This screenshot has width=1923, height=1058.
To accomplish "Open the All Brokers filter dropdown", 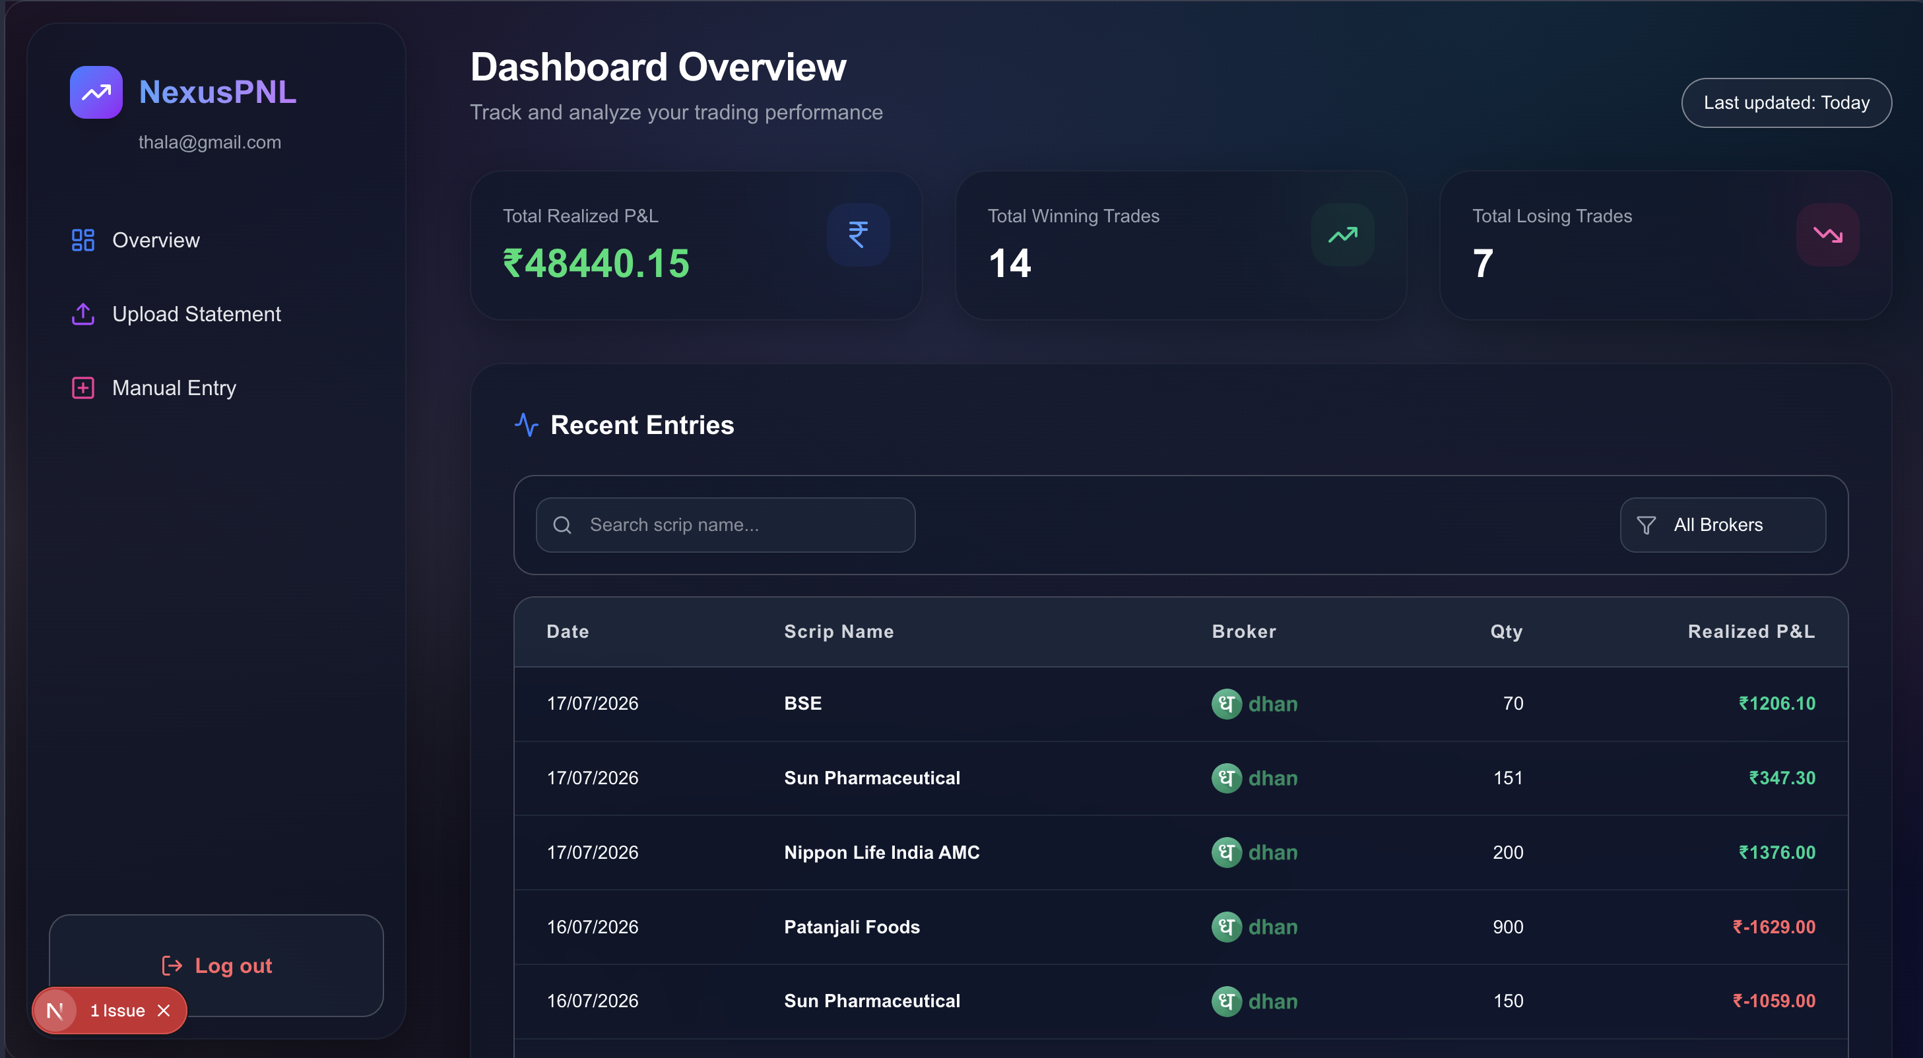I will (x=1723, y=525).
